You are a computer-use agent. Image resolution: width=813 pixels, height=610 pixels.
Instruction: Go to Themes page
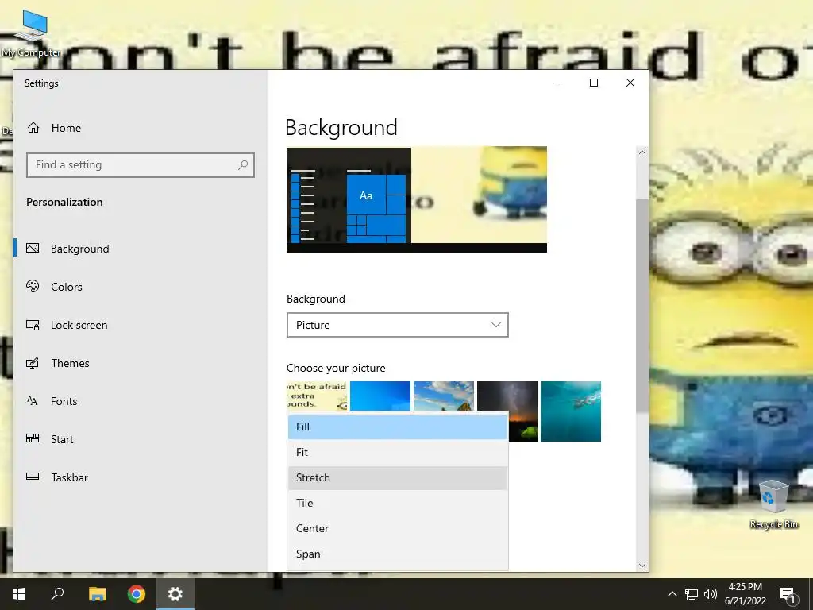(70, 363)
